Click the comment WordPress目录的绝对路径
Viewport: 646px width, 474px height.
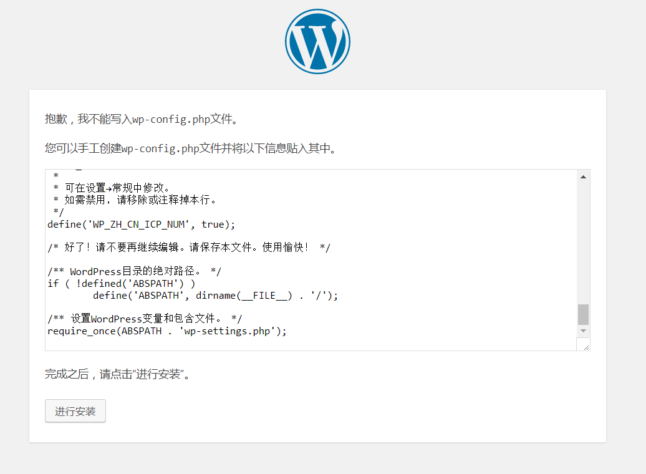point(134,271)
